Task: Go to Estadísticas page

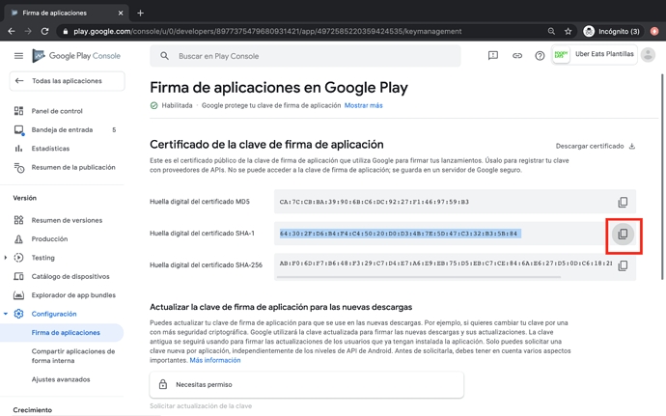Action: [x=50, y=149]
